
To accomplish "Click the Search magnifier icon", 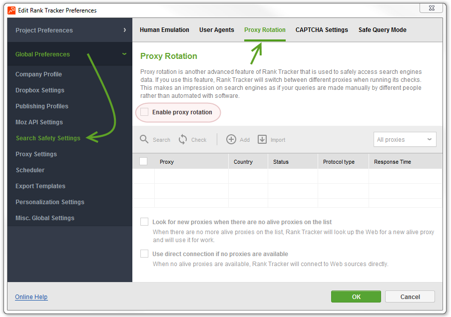I will pyautogui.click(x=144, y=139).
